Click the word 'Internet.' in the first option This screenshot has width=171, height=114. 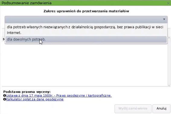click(14, 33)
